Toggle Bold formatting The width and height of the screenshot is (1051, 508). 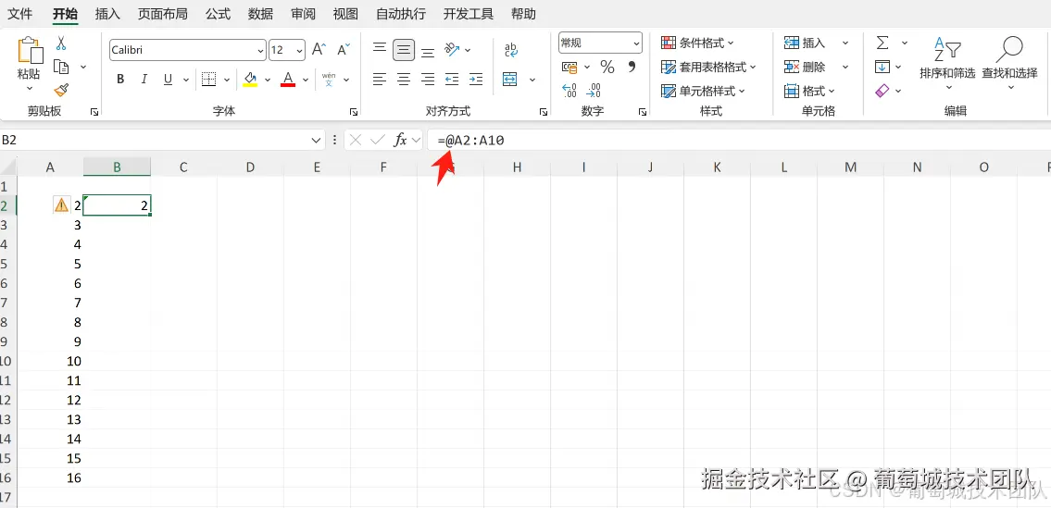(120, 80)
